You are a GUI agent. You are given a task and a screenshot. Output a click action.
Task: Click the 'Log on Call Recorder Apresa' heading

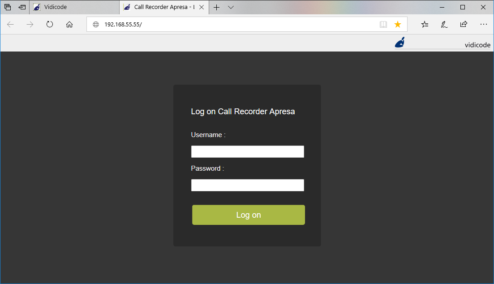coord(243,112)
